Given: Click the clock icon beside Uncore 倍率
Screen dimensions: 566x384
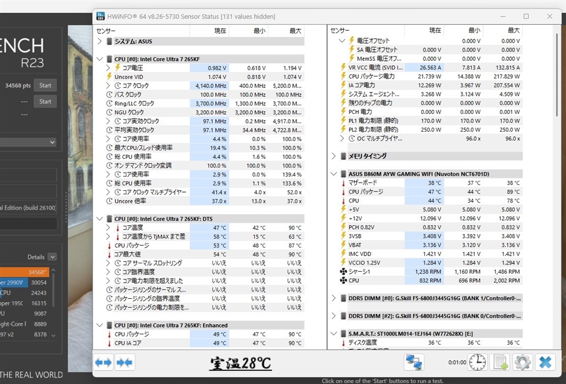Looking at the screenshot, I should pyautogui.click(x=109, y=201).
